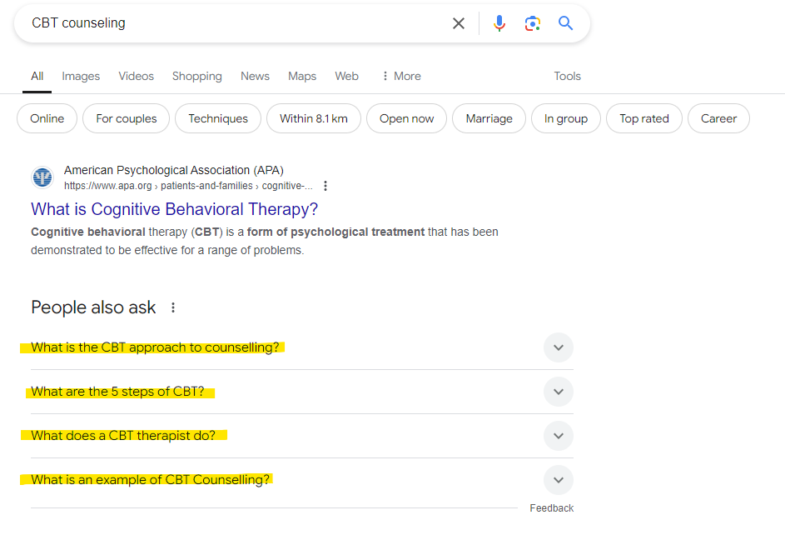Apply the Within 8.1 km filter
This screenshot has width=785, height=545.
[x=313, y=119]
